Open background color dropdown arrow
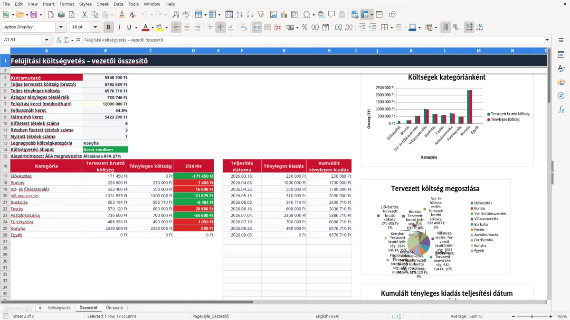 (166, 27)
